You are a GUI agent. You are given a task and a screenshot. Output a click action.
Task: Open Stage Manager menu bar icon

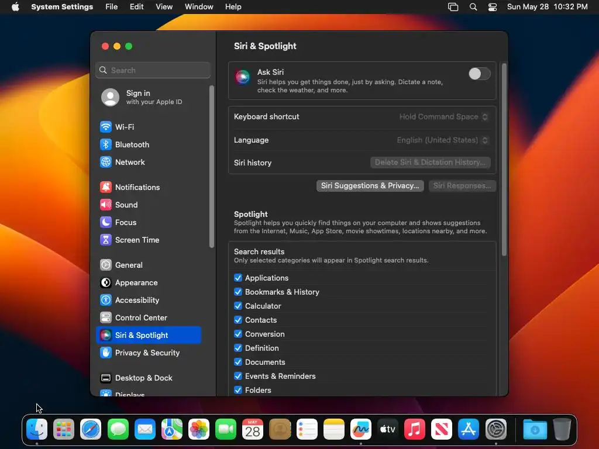point(453,7)
